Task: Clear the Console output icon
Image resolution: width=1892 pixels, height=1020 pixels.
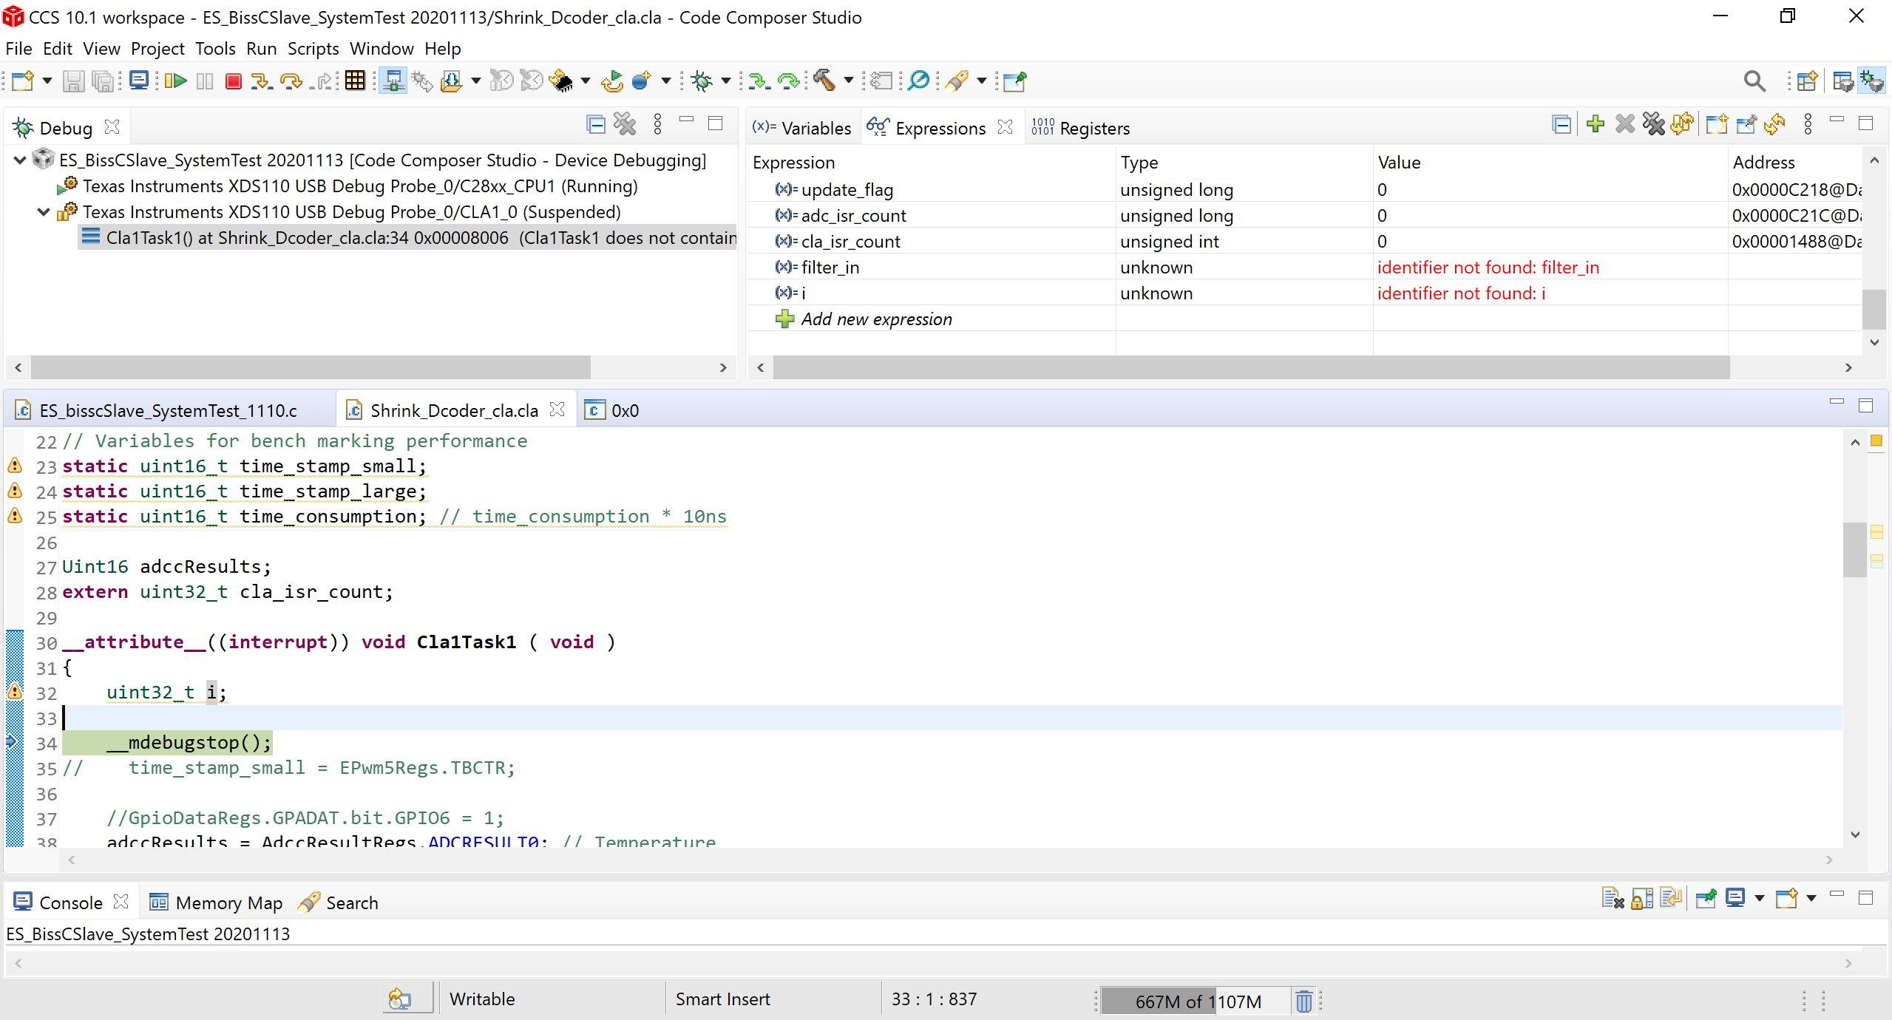Action: pos(1613,897)
